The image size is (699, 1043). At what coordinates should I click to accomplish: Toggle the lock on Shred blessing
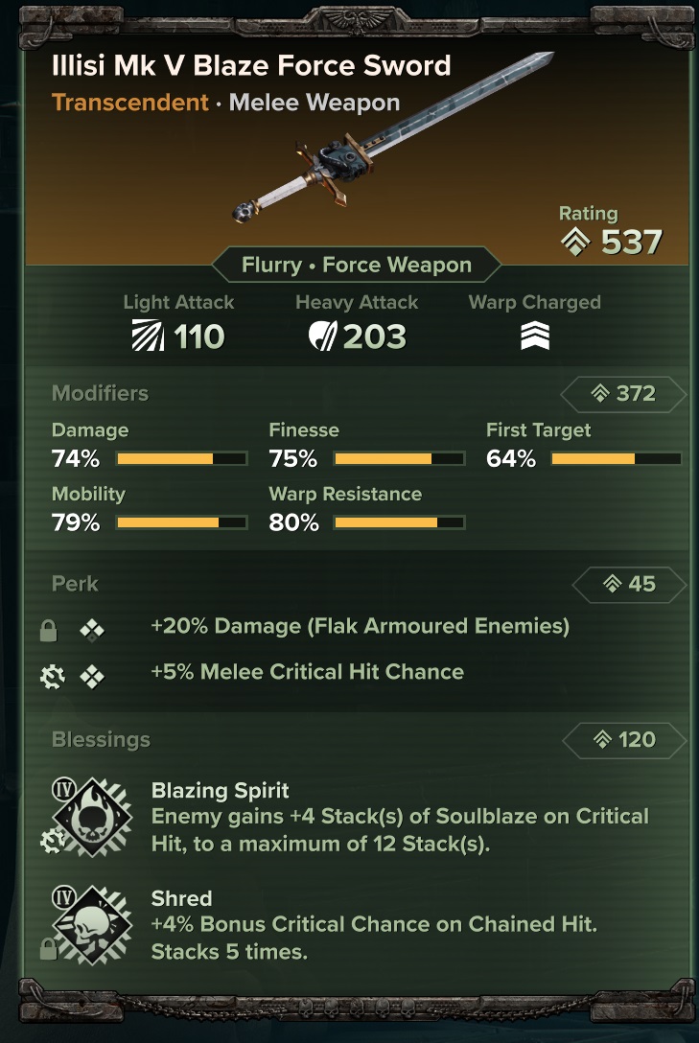[48, 949]
